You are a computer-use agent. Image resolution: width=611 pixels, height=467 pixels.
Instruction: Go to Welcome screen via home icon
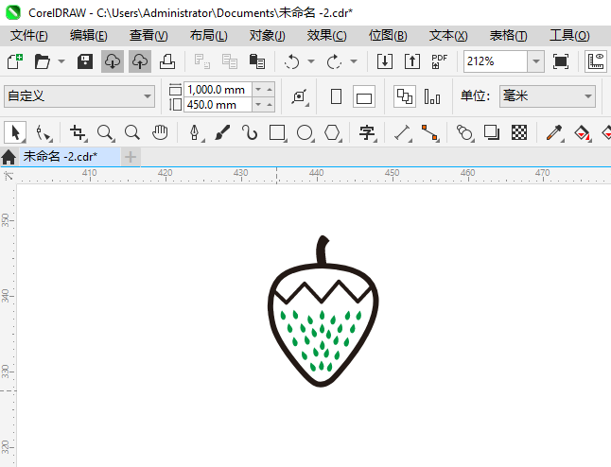click(9, 157)
